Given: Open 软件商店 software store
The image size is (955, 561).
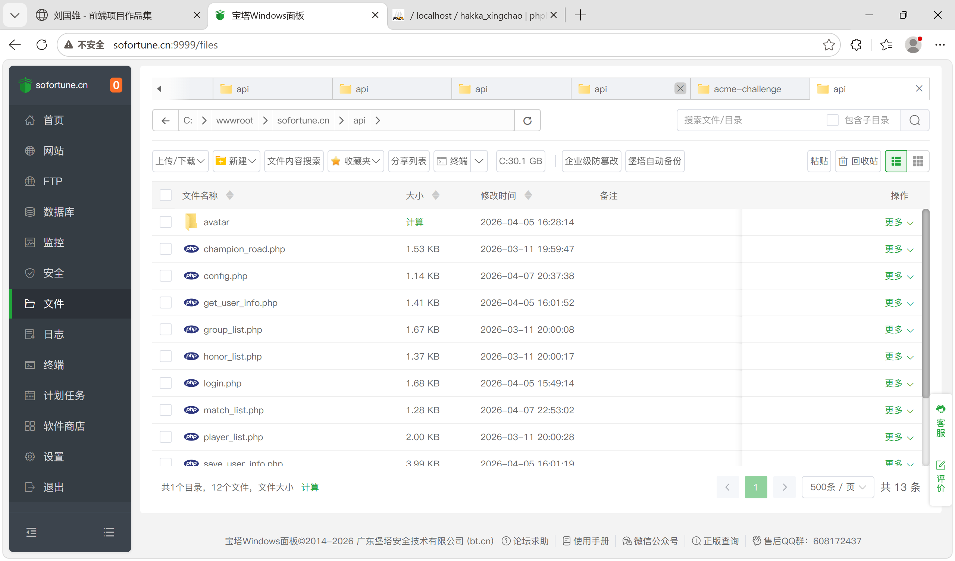Looking at the screenshot, I should pyautogui.click(x=70, y=426).
